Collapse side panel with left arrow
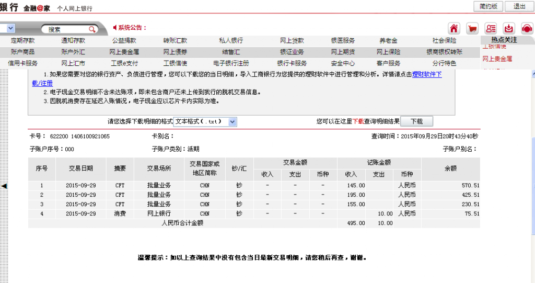Screen dimensions: 535x283 [x=4, y=186]
